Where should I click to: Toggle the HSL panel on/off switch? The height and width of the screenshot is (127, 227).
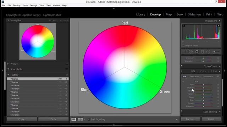182,71
